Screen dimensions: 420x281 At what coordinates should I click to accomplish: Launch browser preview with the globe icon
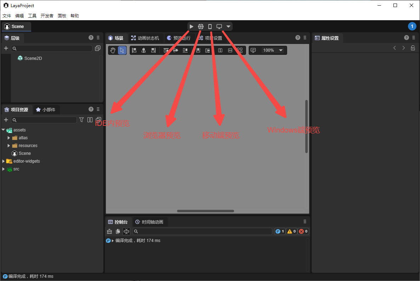(x=201, y=27)
